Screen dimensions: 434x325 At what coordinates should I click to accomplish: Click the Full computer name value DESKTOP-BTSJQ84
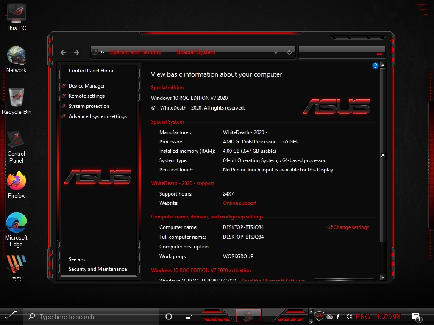coord(243,237)
